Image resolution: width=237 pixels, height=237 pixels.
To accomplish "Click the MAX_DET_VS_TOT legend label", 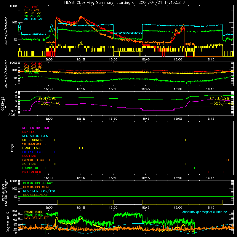I will tap(36, 218).
